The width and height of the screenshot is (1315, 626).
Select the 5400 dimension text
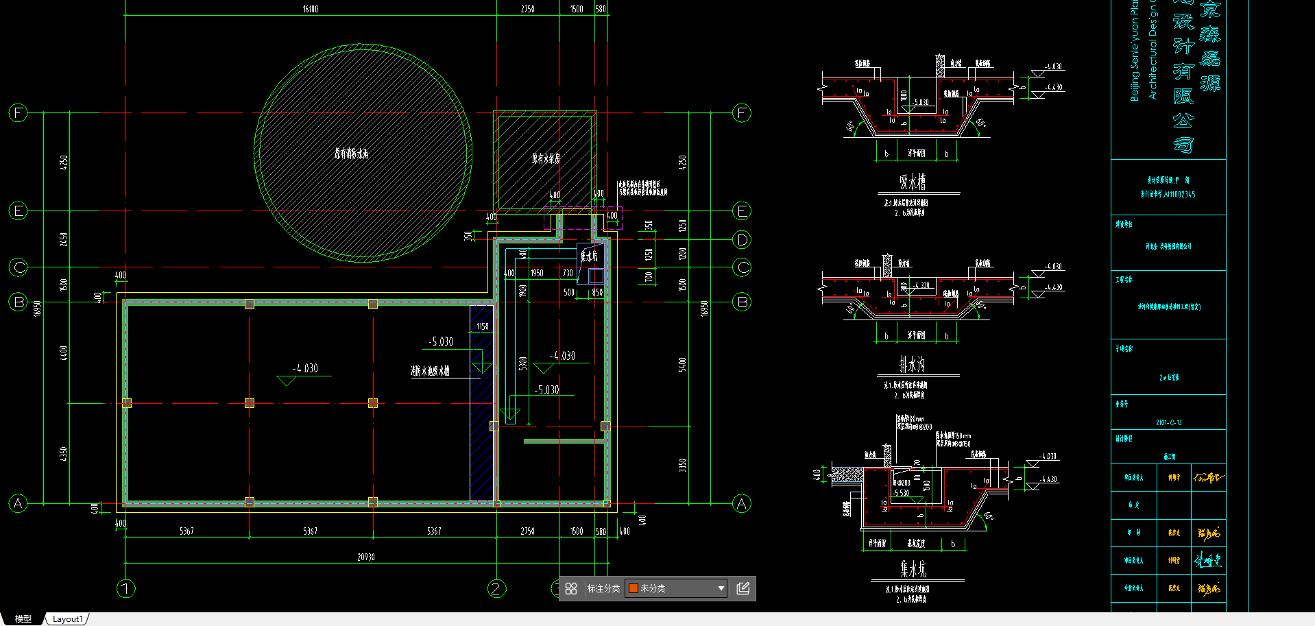[x=681, y=364]
